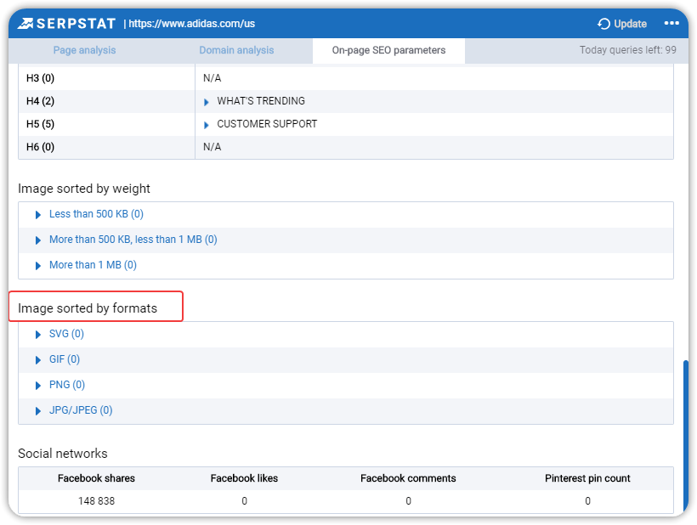This screenshot has width=697, height=525.
Task: Click the Facebook shares column header
Action: point(96,478)
